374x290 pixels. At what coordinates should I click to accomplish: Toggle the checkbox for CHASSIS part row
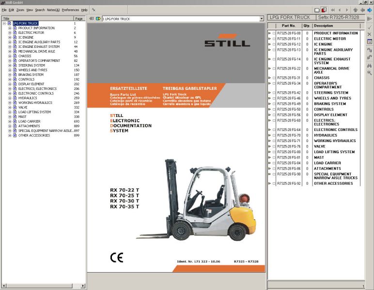(x=274, y=78)
